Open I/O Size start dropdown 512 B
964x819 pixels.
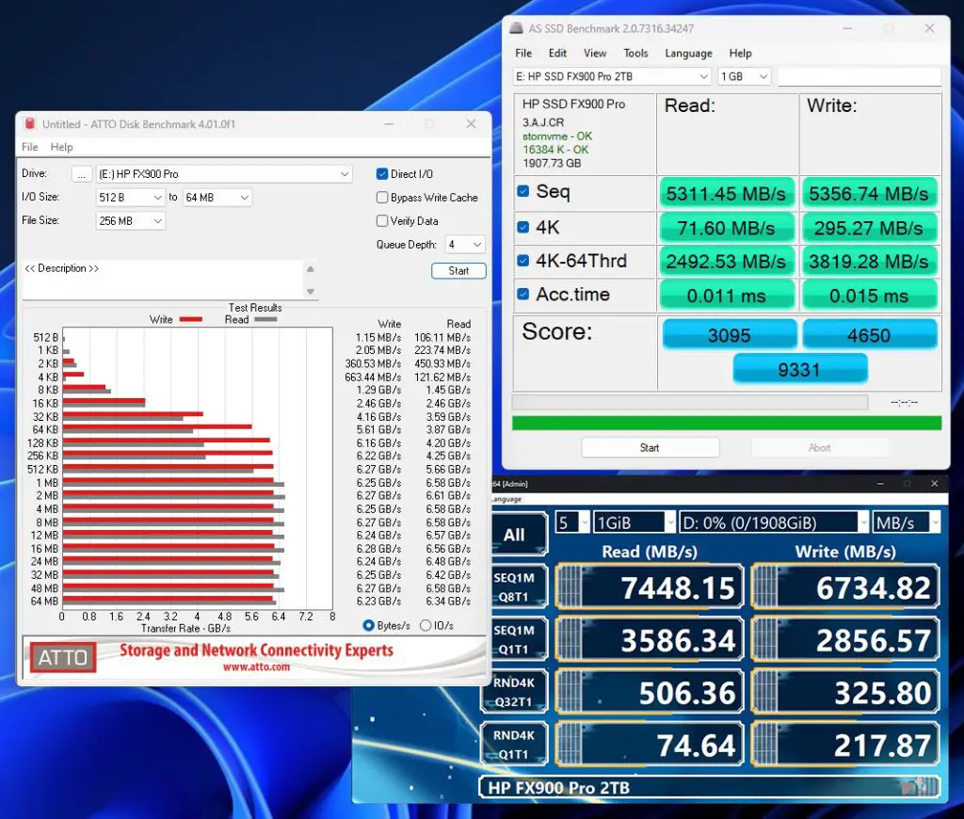point(130,198)
